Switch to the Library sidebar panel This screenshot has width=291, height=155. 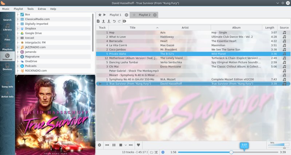coord(7,27)
